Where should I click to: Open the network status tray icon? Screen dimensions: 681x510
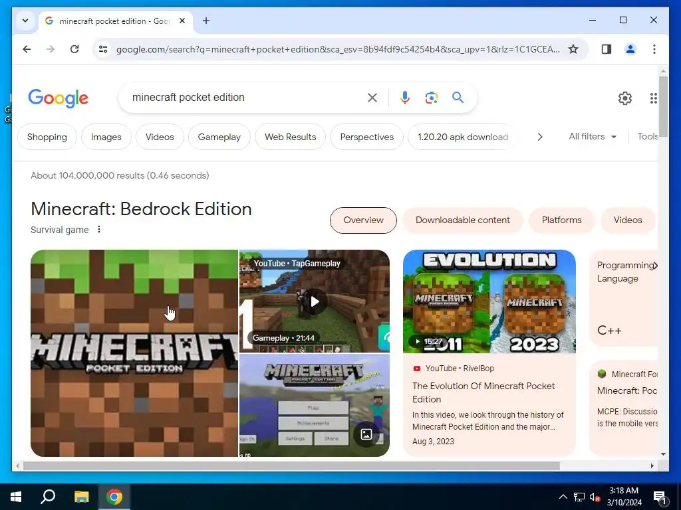click(579, 497)
